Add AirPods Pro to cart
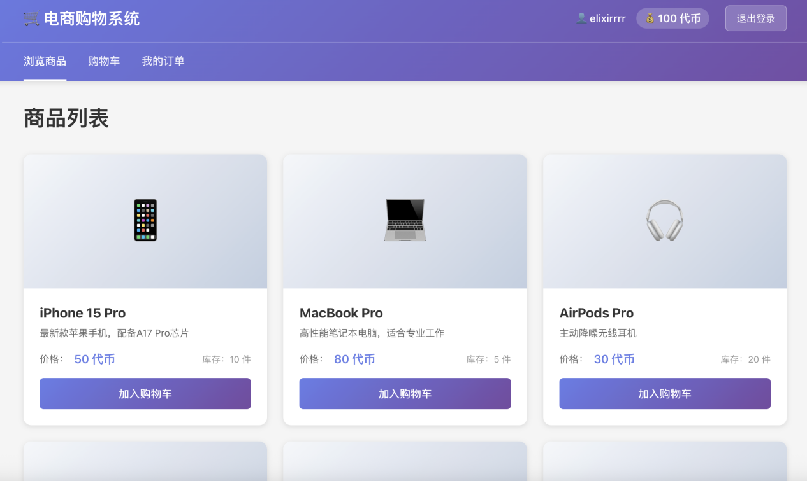 665,394
